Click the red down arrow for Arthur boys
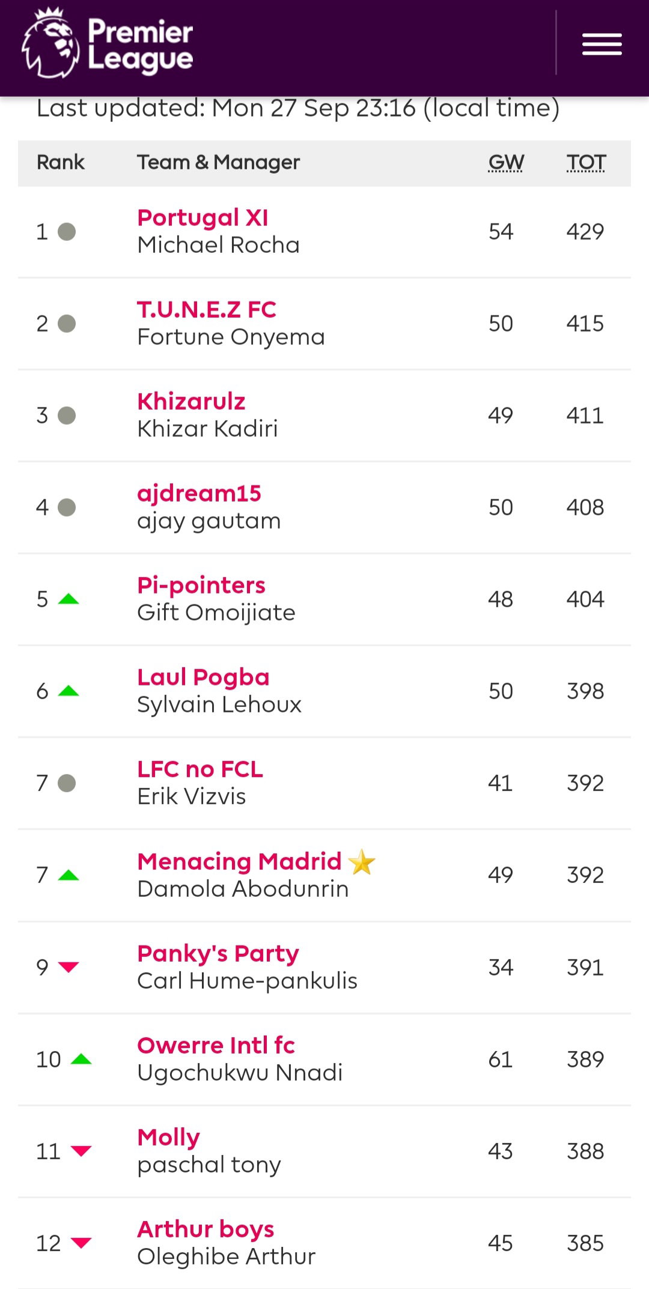 [81, 1243]
